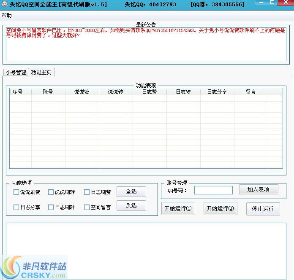Screen dimensions: 294x280
Task: Click the 说说转 column header
Action: coord(116,92)
